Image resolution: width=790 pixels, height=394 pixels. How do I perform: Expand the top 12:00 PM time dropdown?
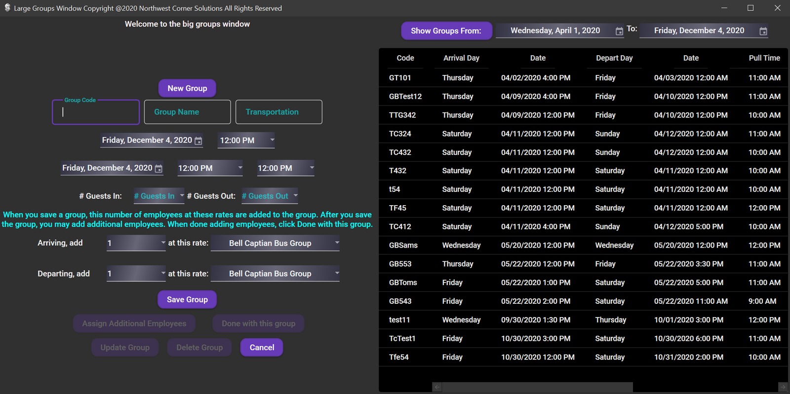[272, 140]
